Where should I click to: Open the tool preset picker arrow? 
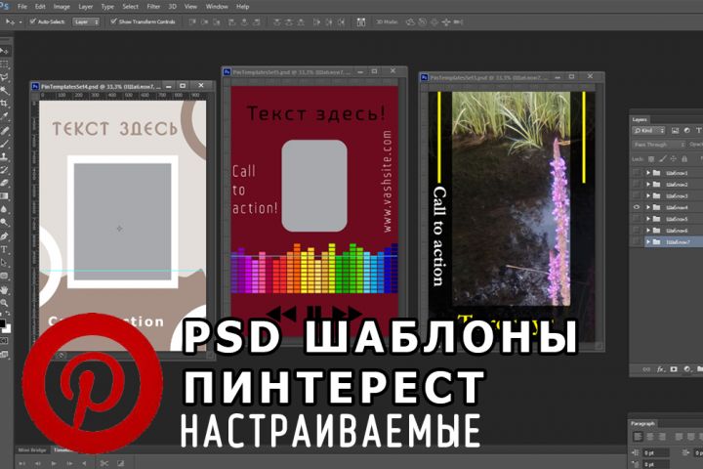coord(21,21)
